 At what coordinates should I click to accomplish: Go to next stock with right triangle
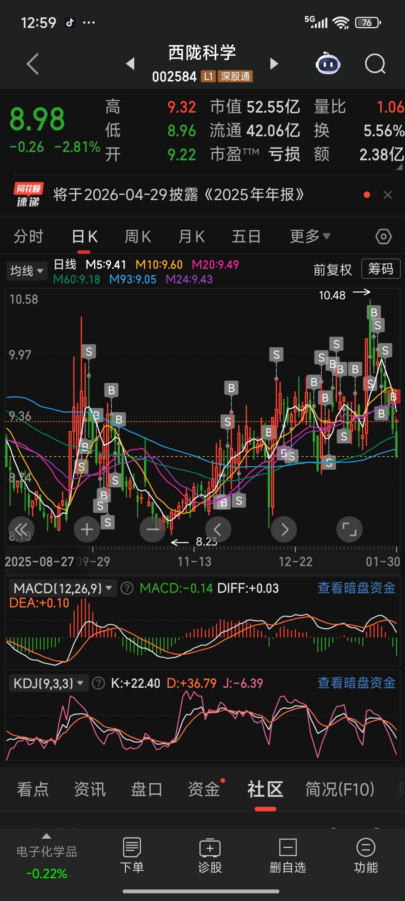point(274,63)
